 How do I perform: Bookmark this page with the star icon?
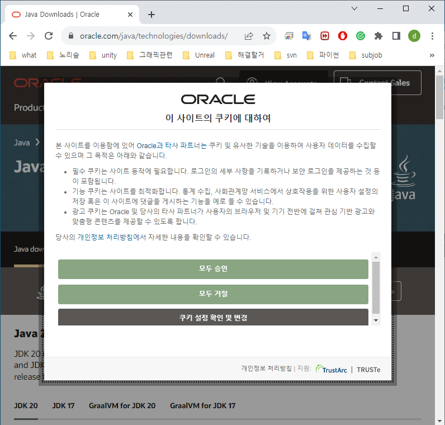click(x=267, y=36)
